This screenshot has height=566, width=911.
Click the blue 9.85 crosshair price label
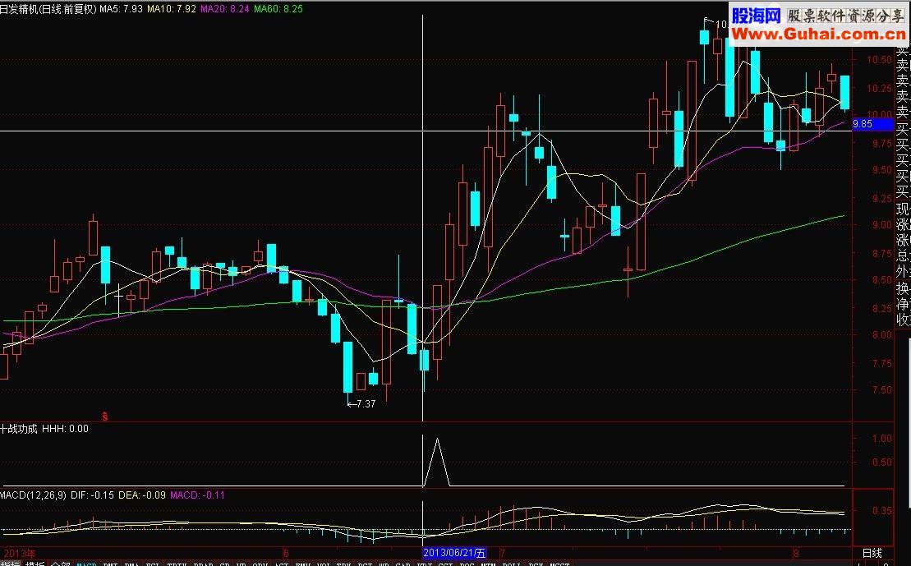872,124
